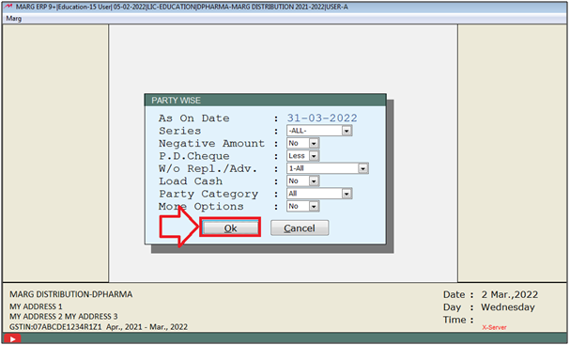Expand the W/o Repl./Adv. dropdown
Viewport: 570px width, 345px height.
point(327,168)
